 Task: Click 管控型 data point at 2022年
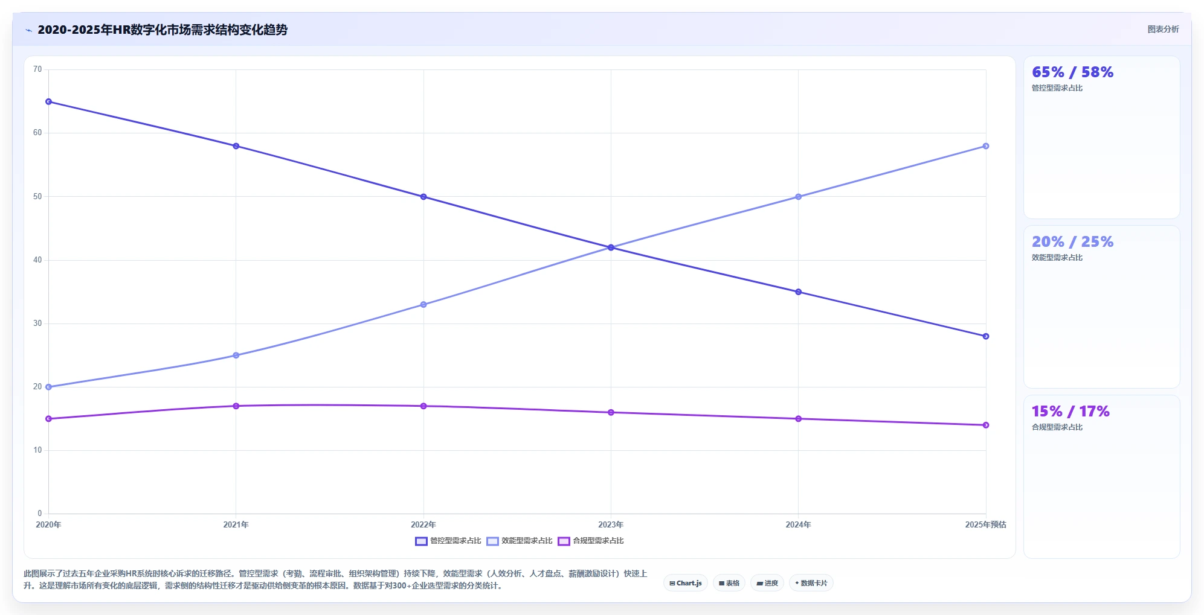point(423,197)
